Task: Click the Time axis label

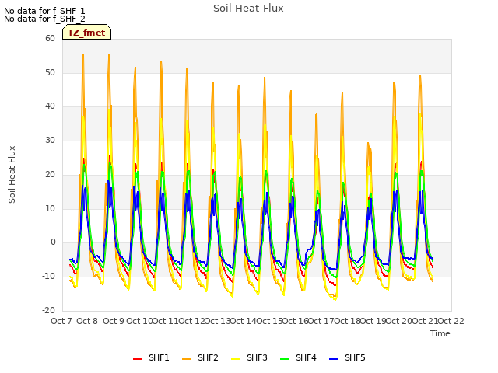Action: 440,333
